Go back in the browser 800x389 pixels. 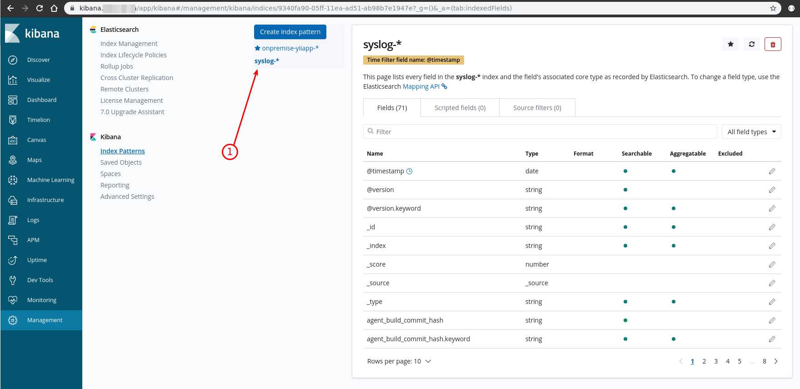pos(10,8)
